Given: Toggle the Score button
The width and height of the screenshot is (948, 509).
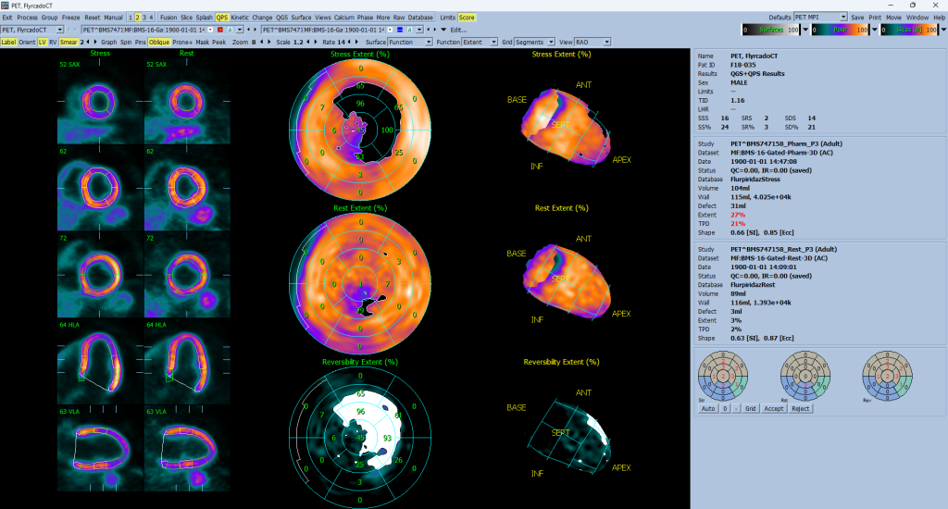Looking at the screenshot, I should tap(467, 18).
